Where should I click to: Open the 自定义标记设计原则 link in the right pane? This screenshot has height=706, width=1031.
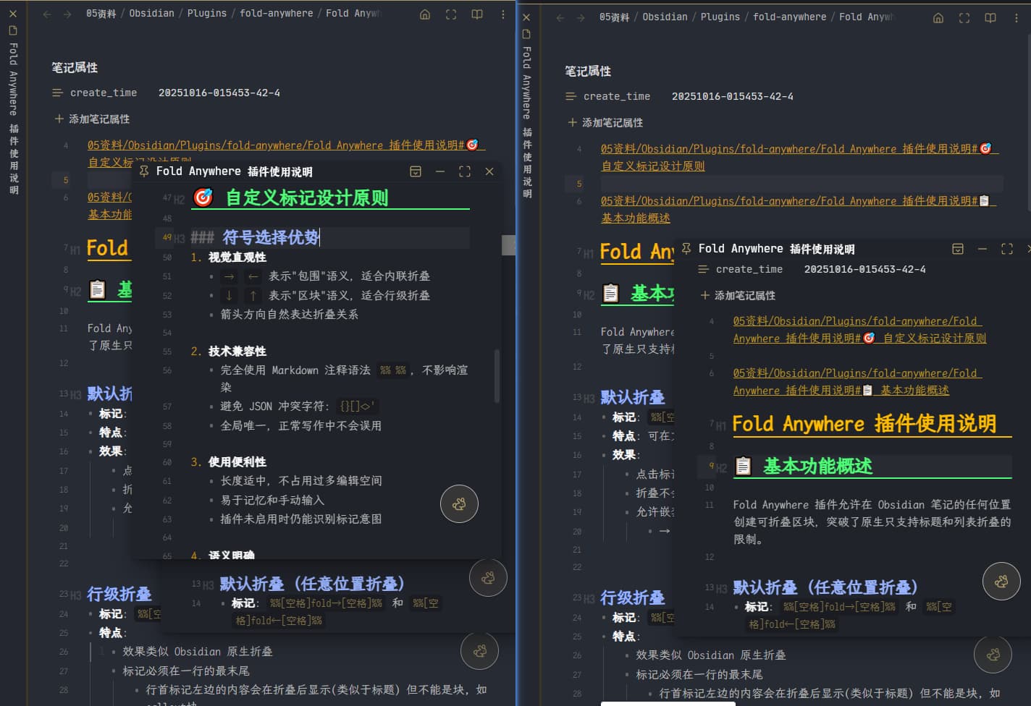653,166
